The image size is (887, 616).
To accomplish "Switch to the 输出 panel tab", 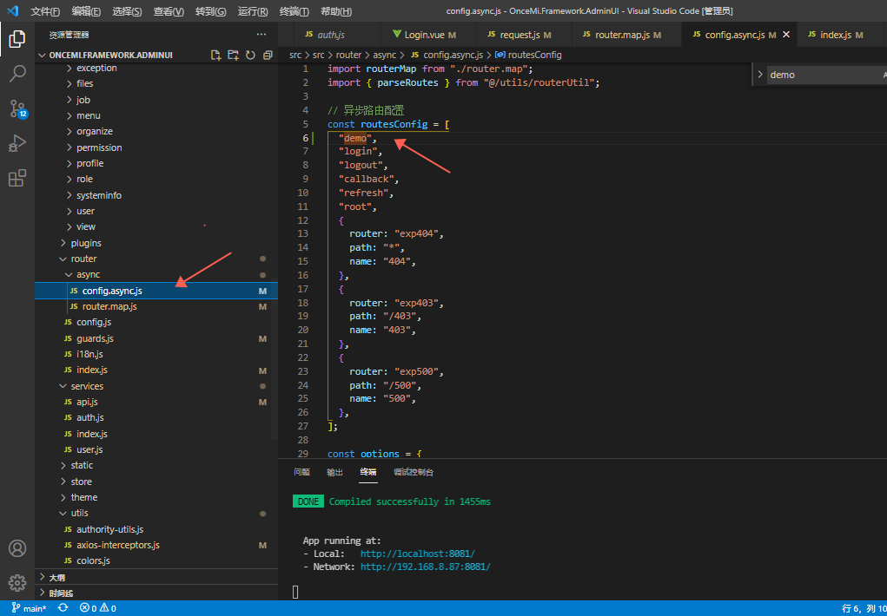I will pyautogui.click(x=334, y=473).
